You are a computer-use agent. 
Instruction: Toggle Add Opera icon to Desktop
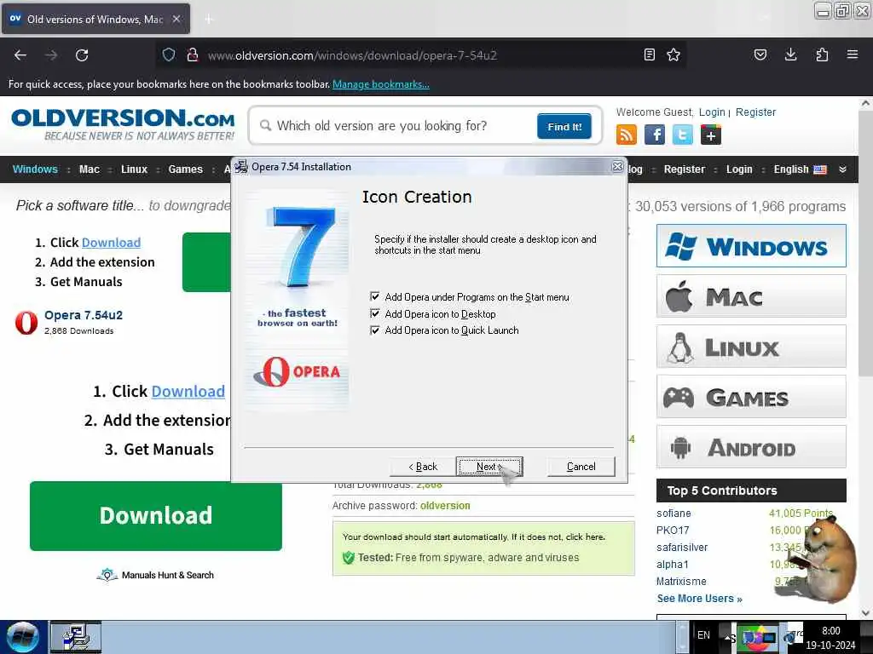click(x=375, y=313)
